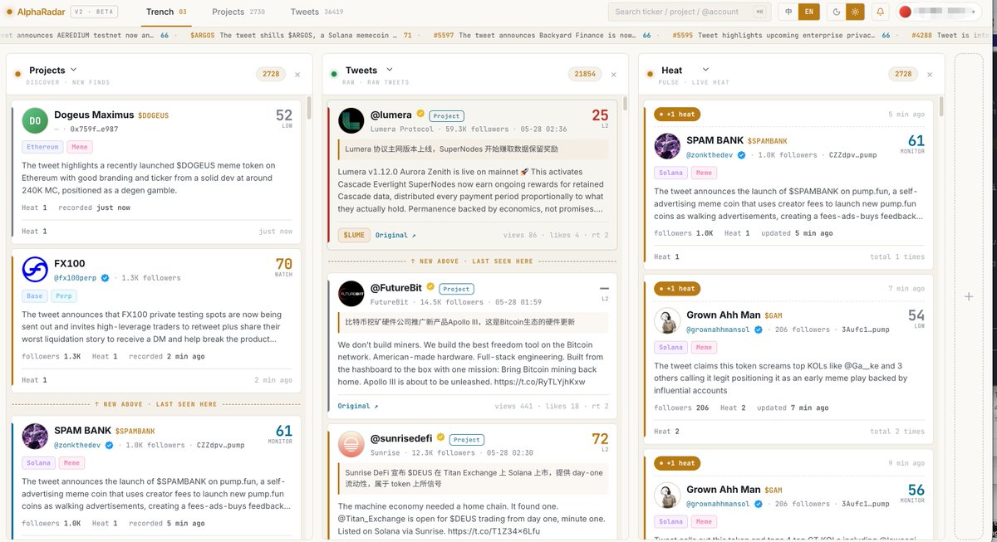The width and height of the screenshot is (997, 542).
Task: Close the Heat column
Action: [x=930, y=75]
